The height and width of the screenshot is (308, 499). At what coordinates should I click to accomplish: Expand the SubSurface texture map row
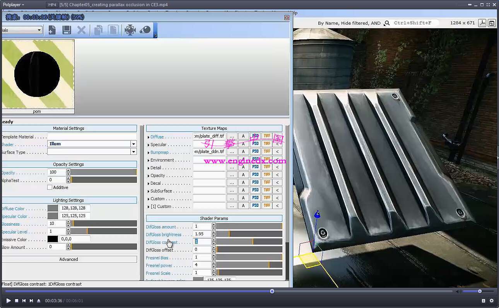(x=149, y=191)
